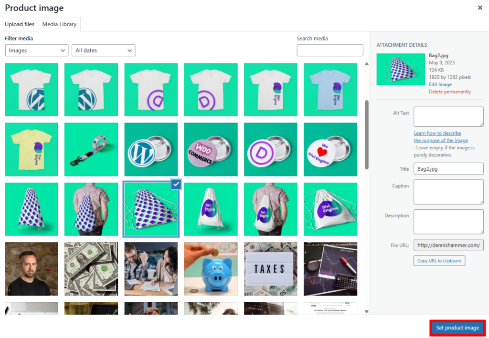Select the TAXES lightbox photo thumbnail
This screenshot has width=489, height=338.
[x=270, y=269]
